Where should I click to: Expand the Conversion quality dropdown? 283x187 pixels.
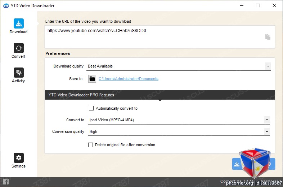(267, 131)
